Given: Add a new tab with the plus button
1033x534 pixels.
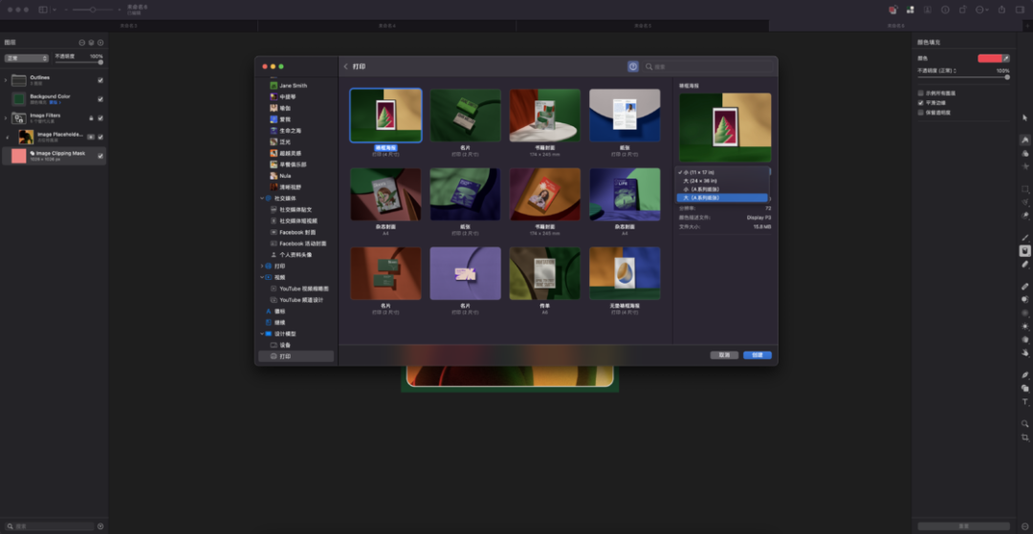Looking at the screenshot, I should tap(1027, 26).
